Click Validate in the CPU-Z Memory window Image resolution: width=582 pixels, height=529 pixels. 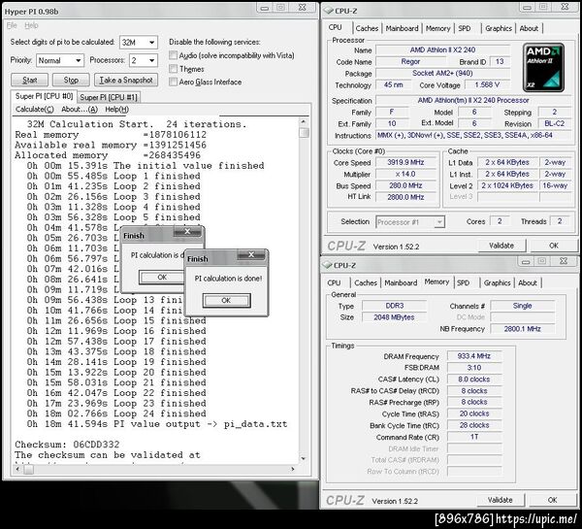click(500, 500)
